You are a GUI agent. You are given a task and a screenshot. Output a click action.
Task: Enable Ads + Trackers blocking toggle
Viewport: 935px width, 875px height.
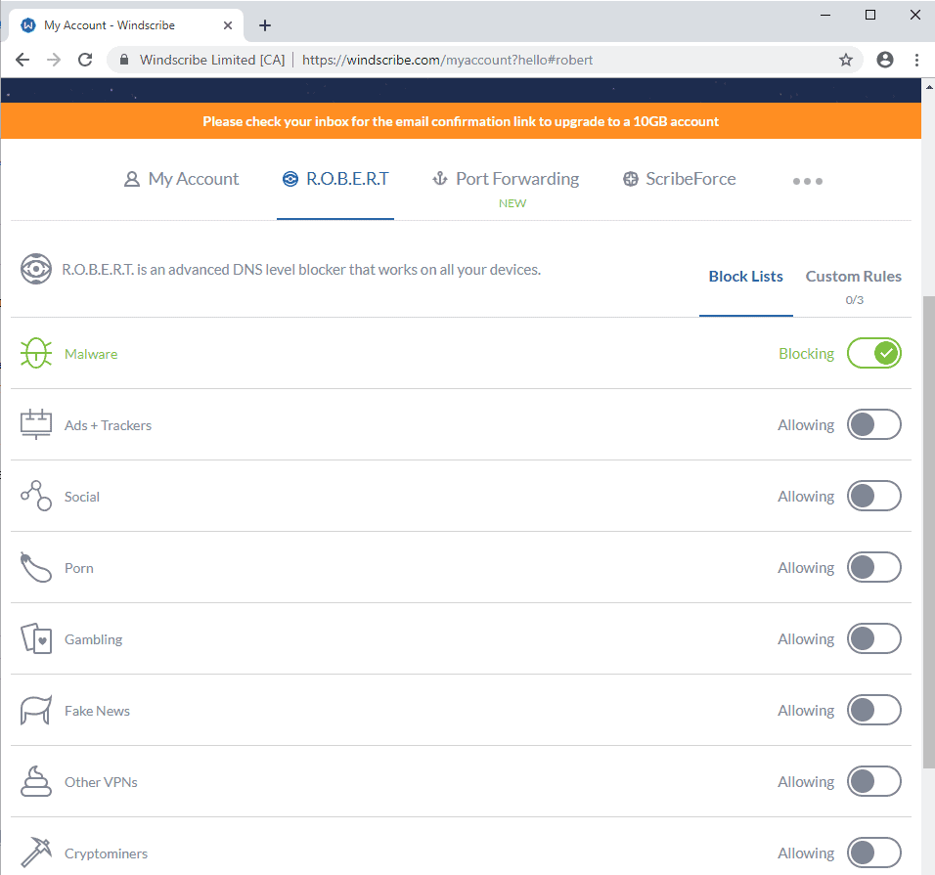tap(873, 425)
